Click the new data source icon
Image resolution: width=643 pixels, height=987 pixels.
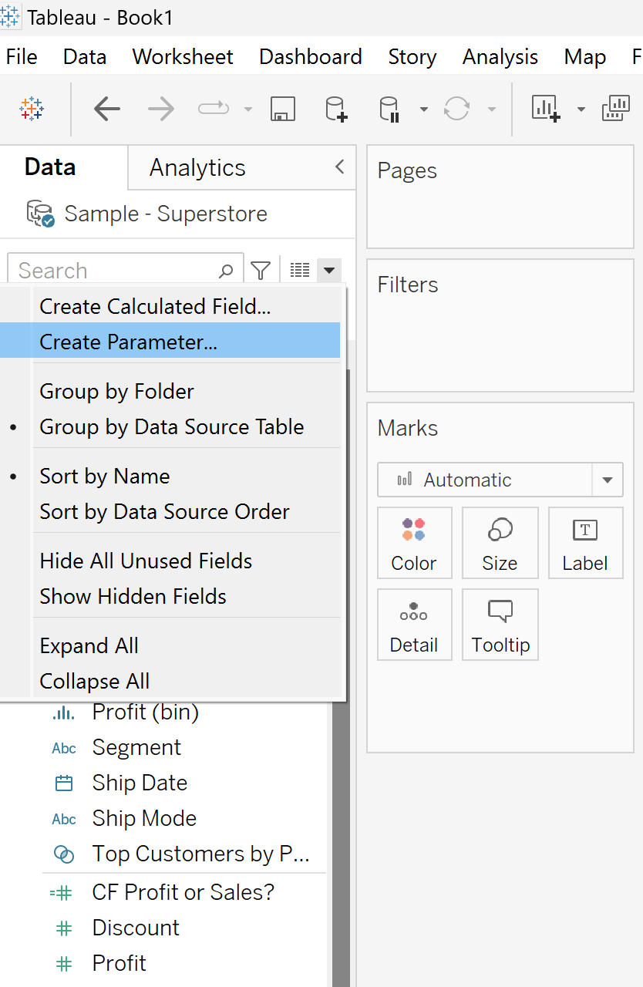point(336,109)
